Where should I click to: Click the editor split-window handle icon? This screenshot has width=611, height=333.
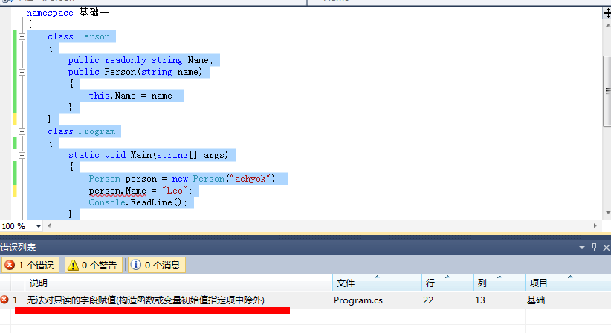pyautogui.click(x=607, y=13)
